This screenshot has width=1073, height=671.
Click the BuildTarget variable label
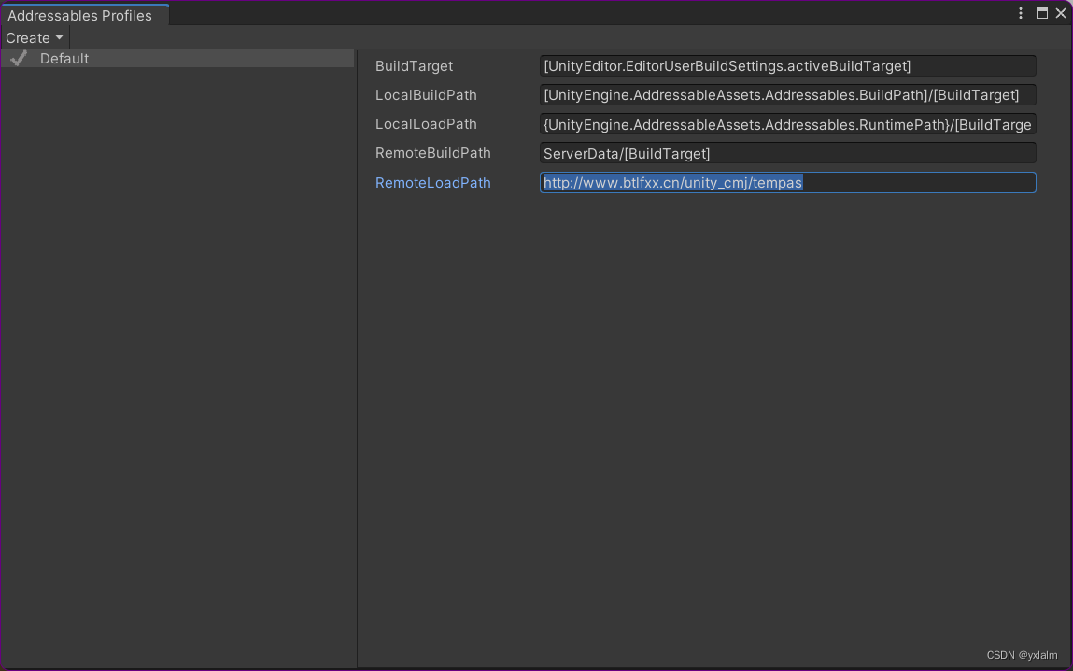coord(414,66)
